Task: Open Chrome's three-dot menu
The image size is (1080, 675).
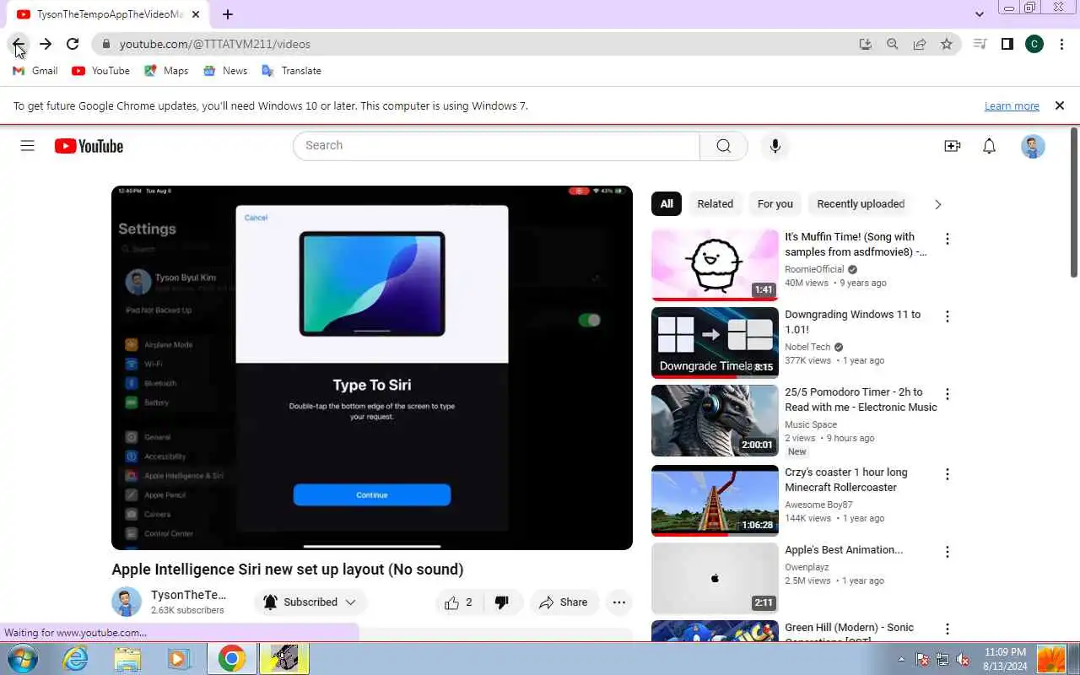Action: point(1061,44)
